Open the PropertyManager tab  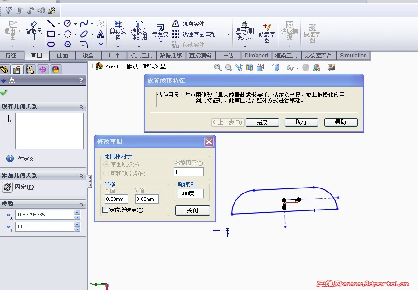tap(17, 69)
